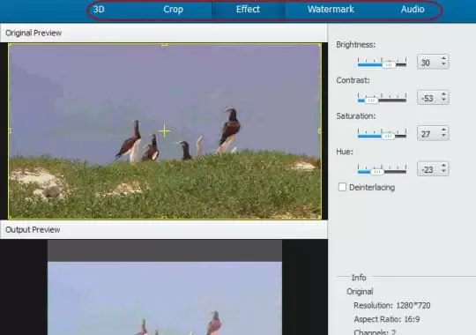Open the Crop tab
The width and height of the screenshot is (476, 335).
click(173, 10)
